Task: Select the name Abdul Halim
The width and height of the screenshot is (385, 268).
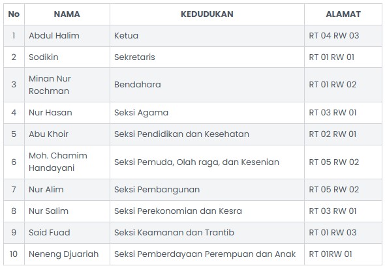Action: coord(54,36)
